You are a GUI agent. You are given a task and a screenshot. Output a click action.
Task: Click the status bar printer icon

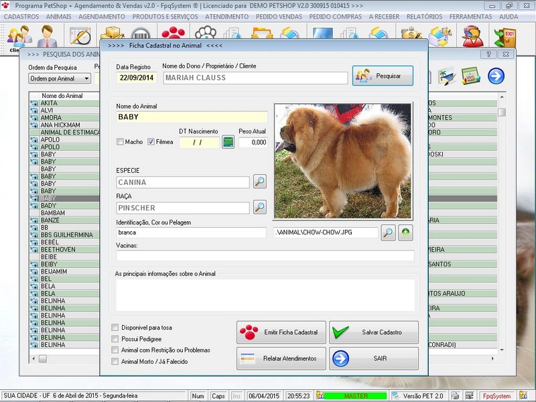click(x=455, y=396)
